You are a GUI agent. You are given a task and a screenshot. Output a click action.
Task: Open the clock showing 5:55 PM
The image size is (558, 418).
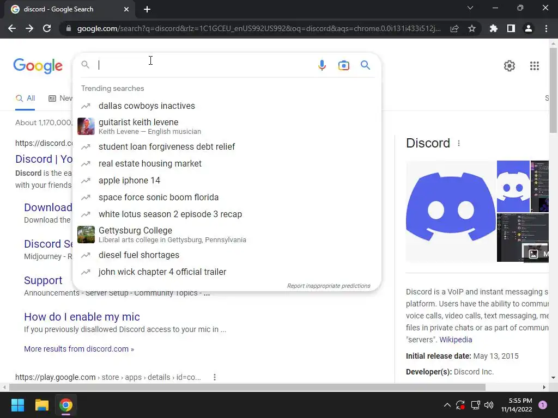pos(517,405)
